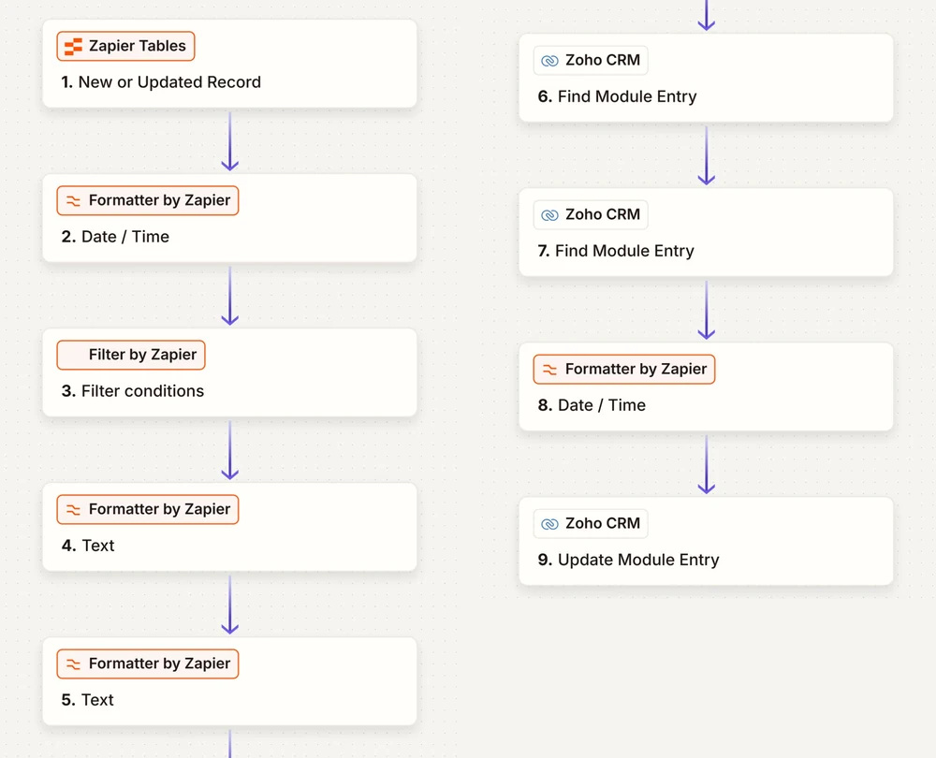Image resolution: width=936 pixels, height=758 pixels.
Task: Click "Zoho CRM" label in step 7
Action: [x=603, y=215]
